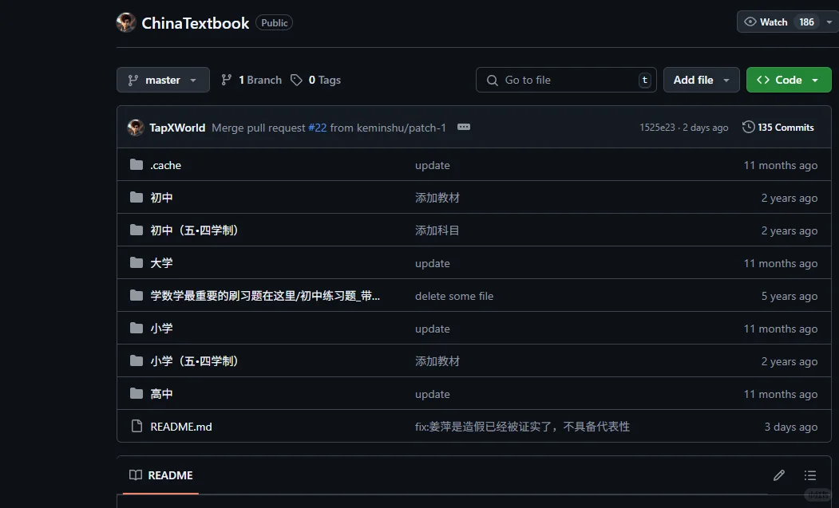839x508 pixels.
Task: Open the repository owner avatar next to ChinaTextbook
Action: [126, 22]
